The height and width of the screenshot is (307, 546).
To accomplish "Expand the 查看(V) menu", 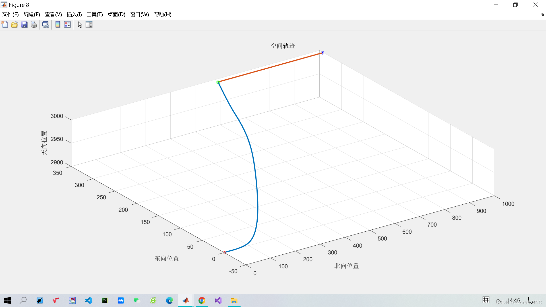I will (x=53, y=14).
